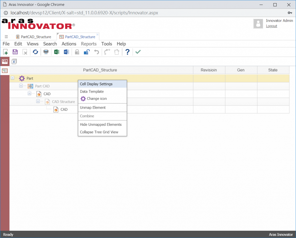Choose Hide Unmapped Elements option
296x238 pixels.
click(x=103, y=124)
